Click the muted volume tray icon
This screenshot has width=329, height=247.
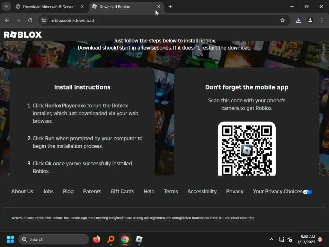(x=290, y=239)
